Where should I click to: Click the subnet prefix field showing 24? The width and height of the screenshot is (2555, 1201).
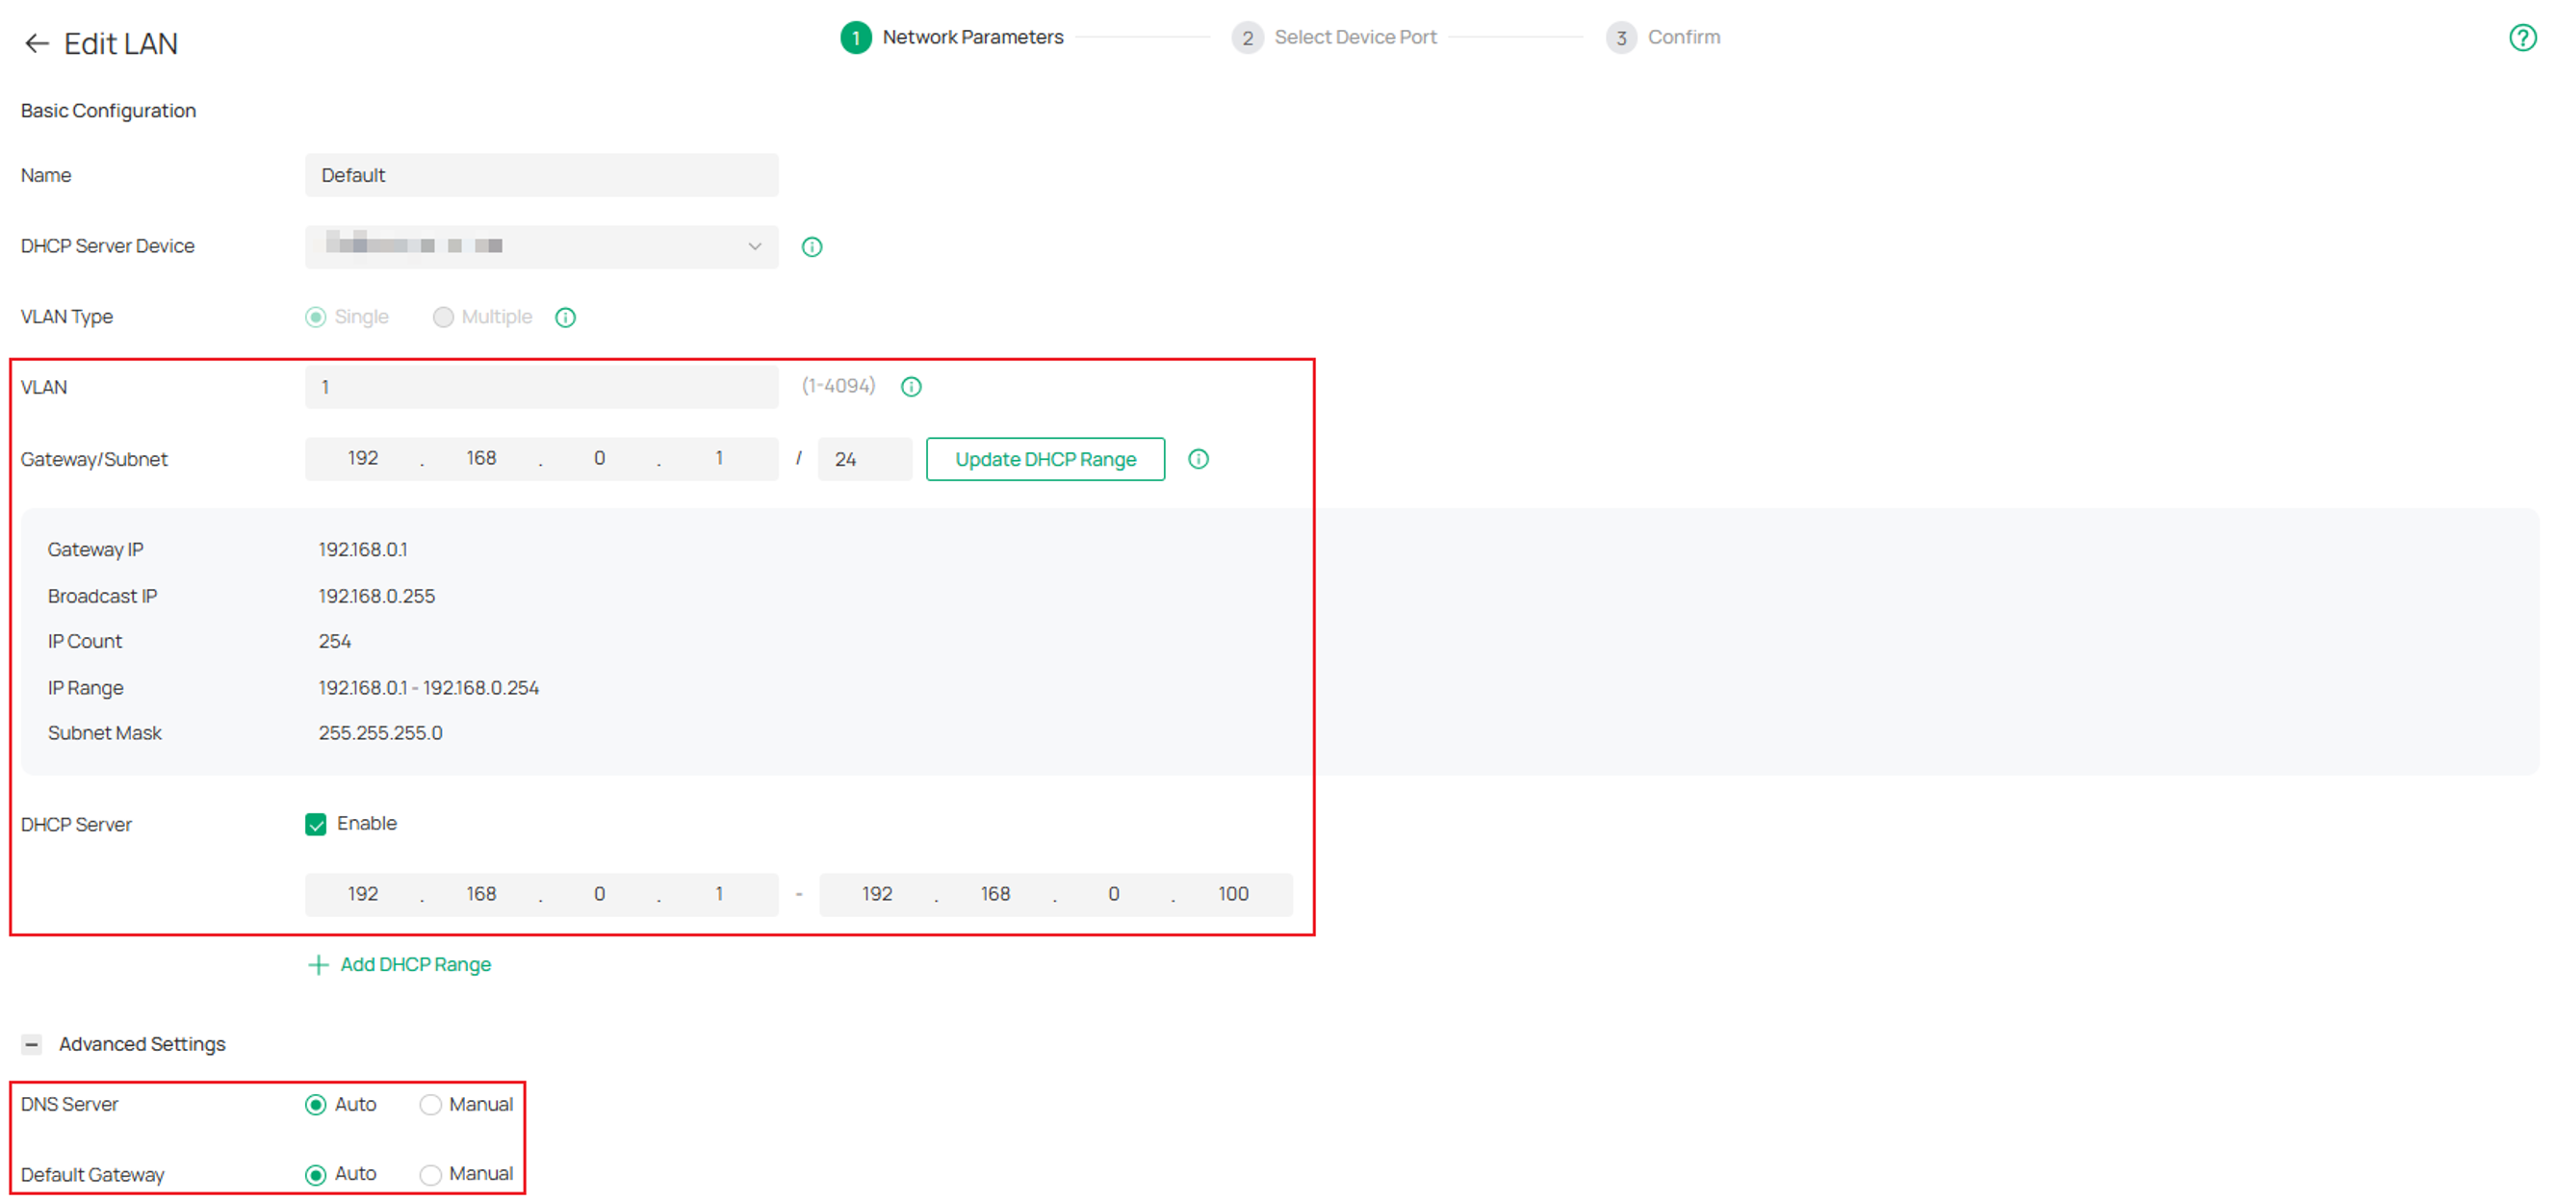click(865, 459)
